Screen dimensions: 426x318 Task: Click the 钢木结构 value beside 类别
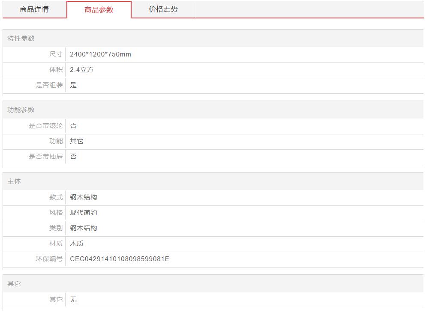(x=84, y=228)
